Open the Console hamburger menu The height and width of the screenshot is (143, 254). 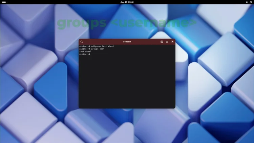tap(167, 42)
